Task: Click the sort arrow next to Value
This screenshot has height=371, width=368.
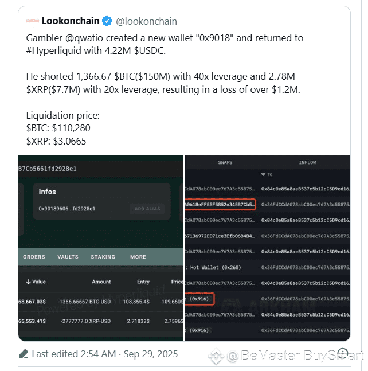Action: click(29, 282)
